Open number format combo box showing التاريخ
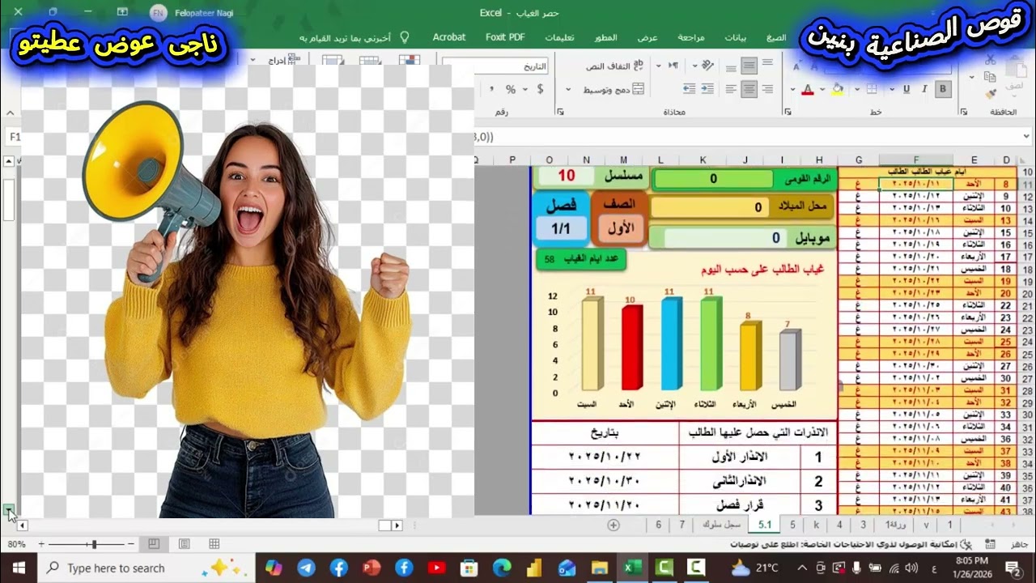Screen dimensions: 1036x583 pos(495,66)
